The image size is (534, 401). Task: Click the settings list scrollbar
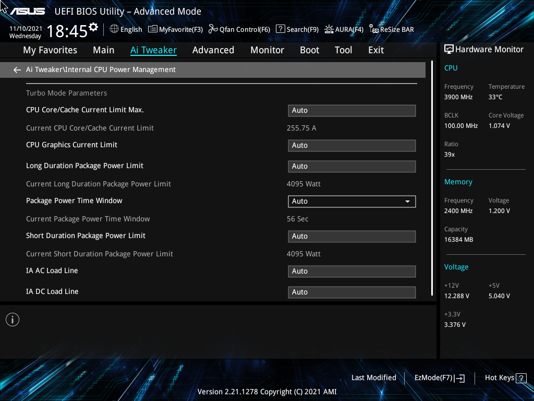(x=432, y=178)
